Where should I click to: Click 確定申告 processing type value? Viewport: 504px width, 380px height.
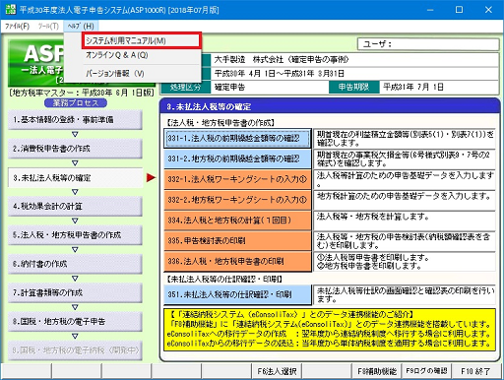(x=229, y=87)
